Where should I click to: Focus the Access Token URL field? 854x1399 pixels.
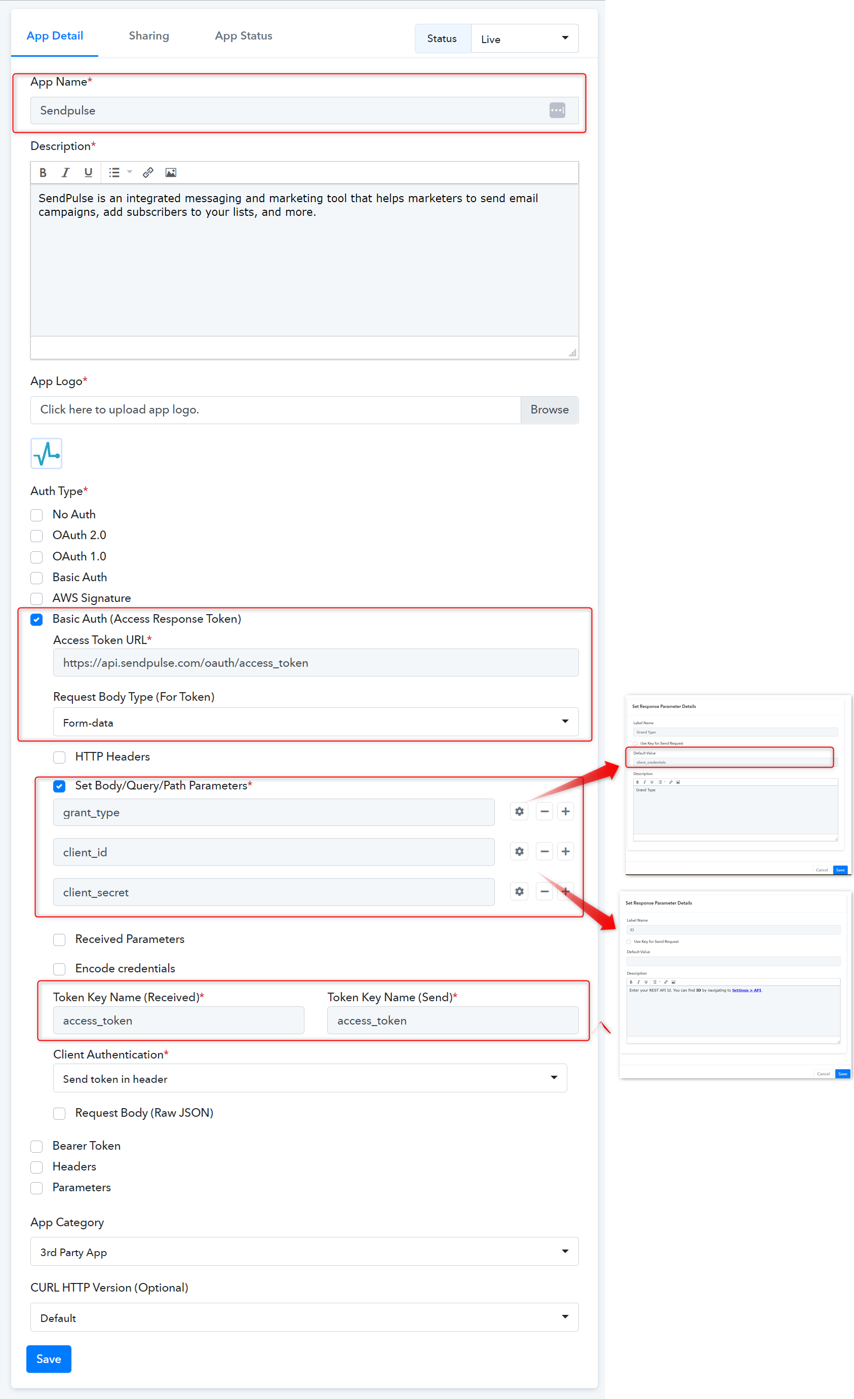316,663
